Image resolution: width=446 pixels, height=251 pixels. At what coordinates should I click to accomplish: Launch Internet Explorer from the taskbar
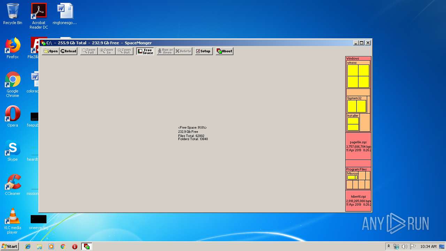point(28,246)
